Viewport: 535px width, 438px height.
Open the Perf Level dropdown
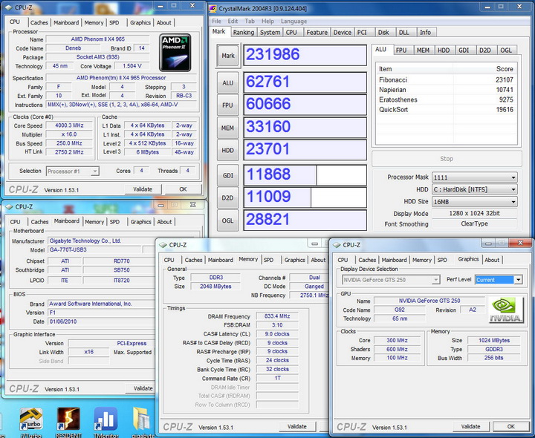[x=499, y=280]
